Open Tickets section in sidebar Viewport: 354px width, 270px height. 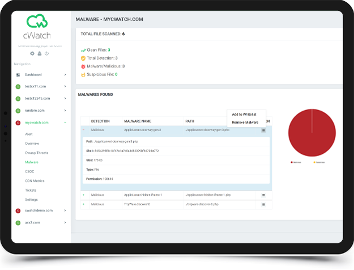tap(31, 190)
